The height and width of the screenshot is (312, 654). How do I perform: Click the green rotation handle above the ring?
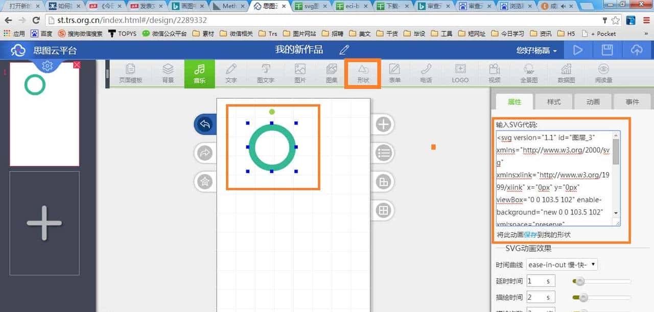272,111
